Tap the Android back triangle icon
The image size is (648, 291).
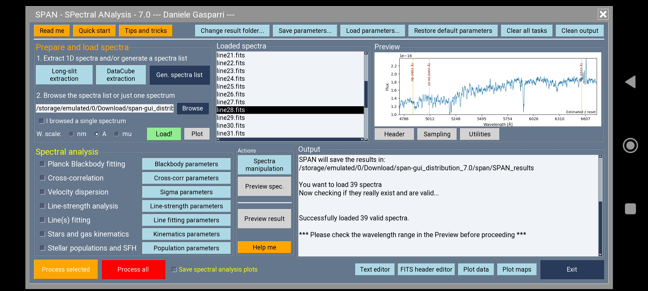click(x=631, y=82)
